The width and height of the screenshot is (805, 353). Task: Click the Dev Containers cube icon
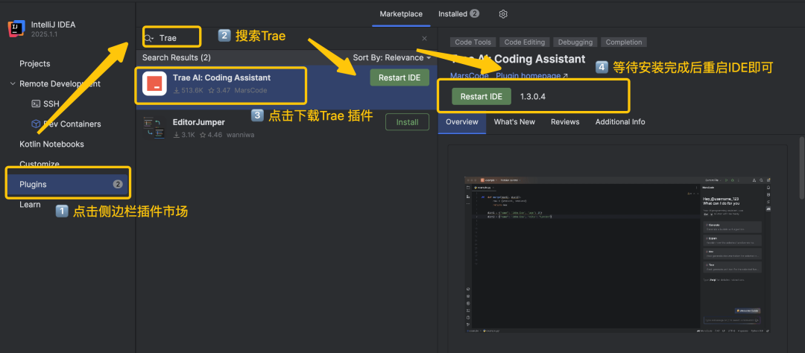pos(36,124)
